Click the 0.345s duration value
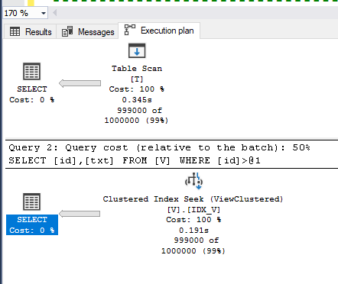Viewport: 338px width, 284px height. pyautogui.click(x=137, y=100)
